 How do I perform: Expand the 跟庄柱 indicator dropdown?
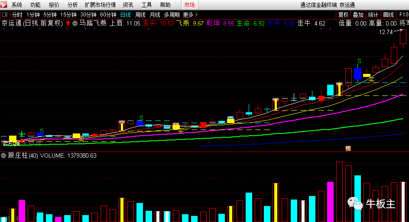click(x=3, y=155)
